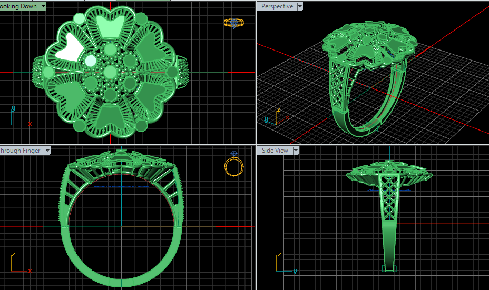Image resolution: width=489 pixels, height=290 pixels.
Task: Click the YZ axis icon in Side View
Action: (285, 263)
